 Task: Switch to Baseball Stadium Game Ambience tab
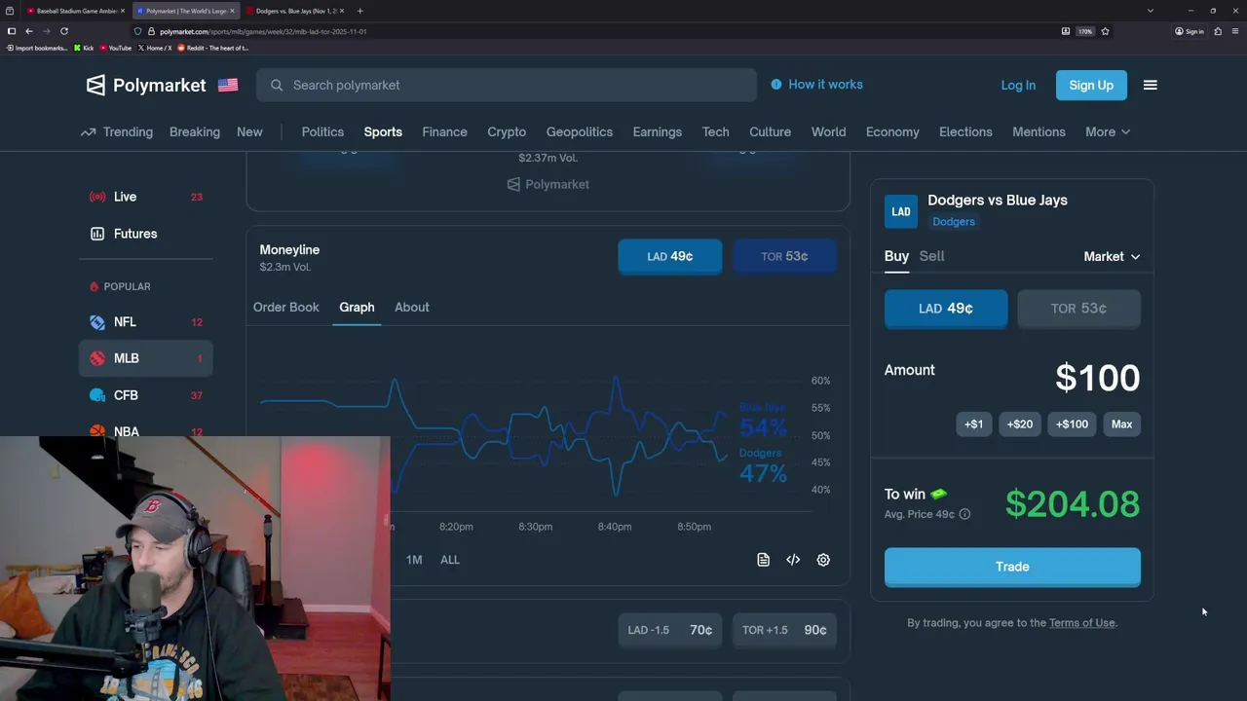[76, 11]
